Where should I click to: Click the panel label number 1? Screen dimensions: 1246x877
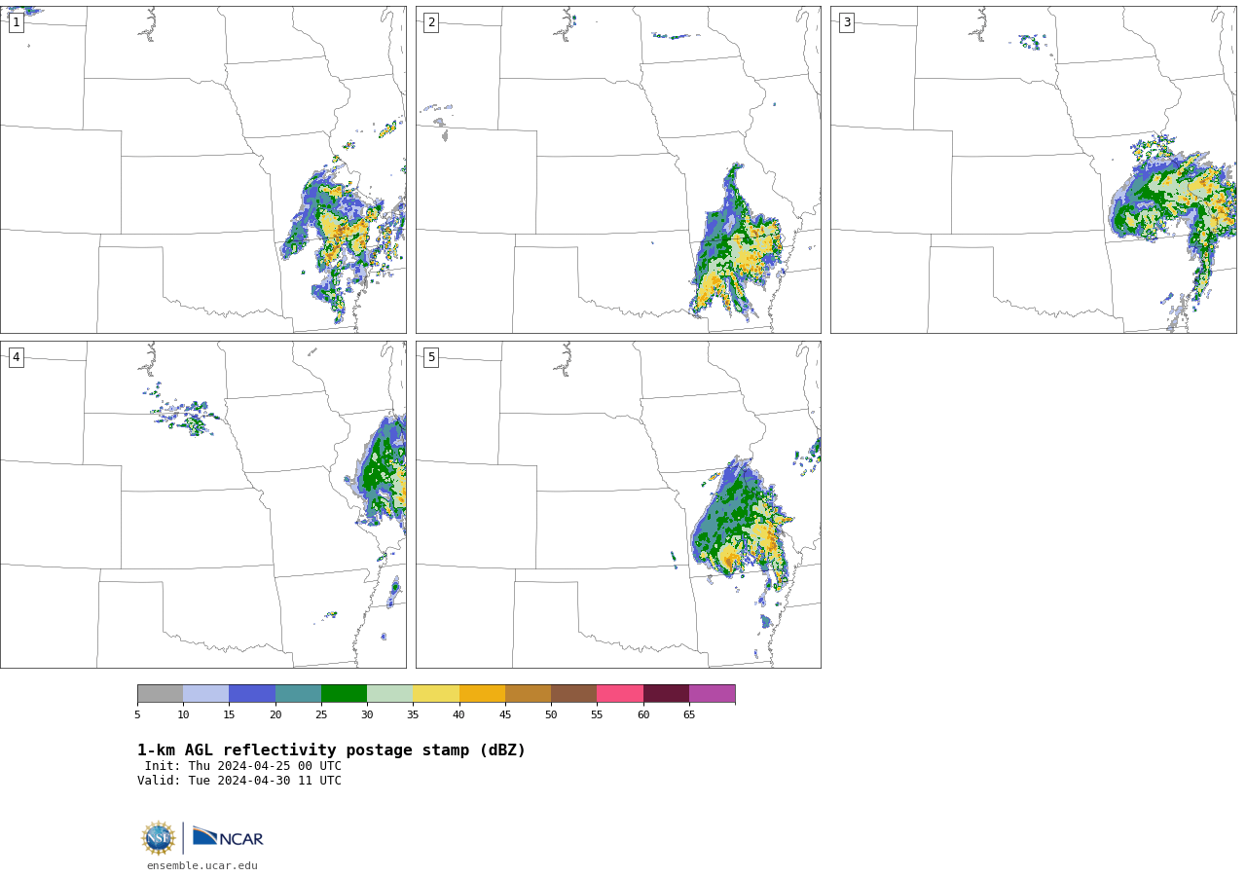tap(17, 22)
